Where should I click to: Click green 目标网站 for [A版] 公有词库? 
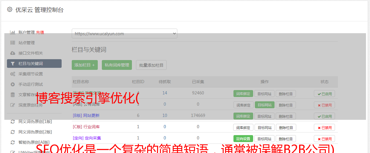pyautogui.click(x=264, y=105)
